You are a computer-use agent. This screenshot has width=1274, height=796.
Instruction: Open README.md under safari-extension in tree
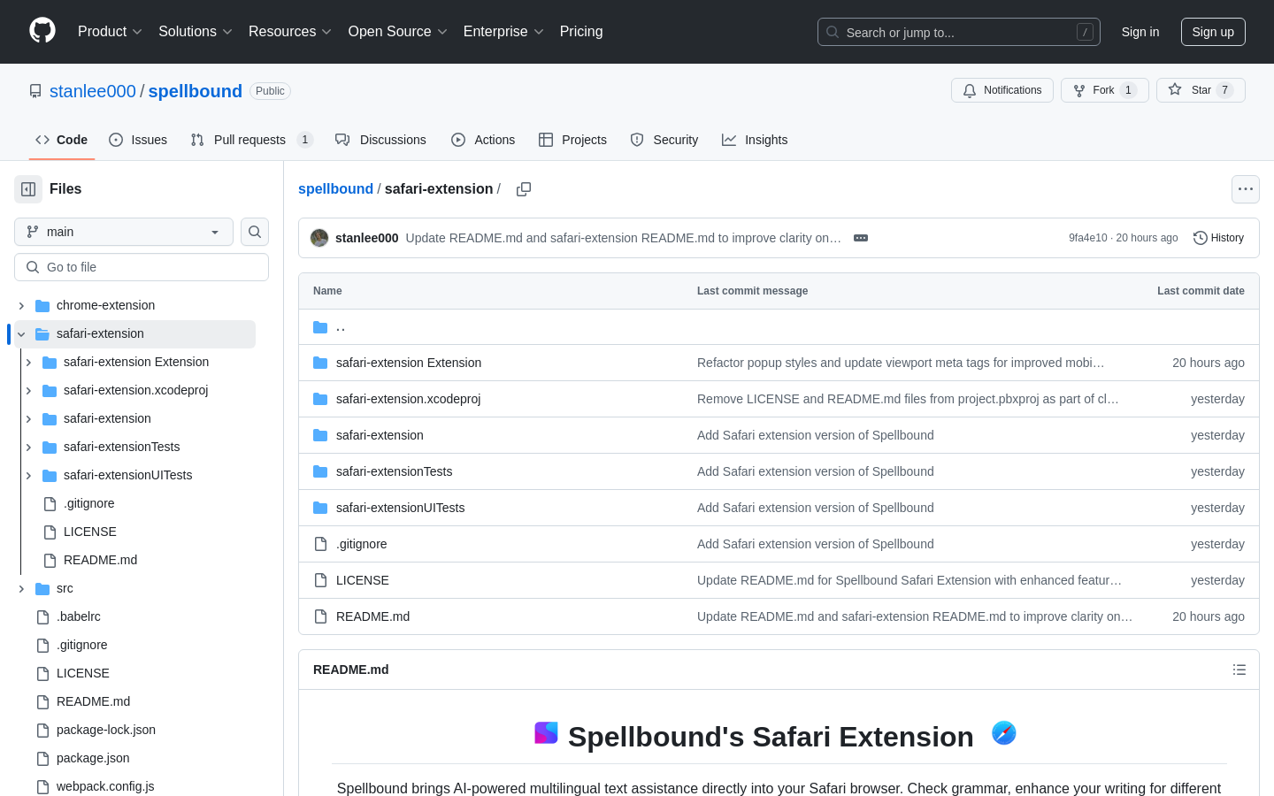click(x=100, y=560)
